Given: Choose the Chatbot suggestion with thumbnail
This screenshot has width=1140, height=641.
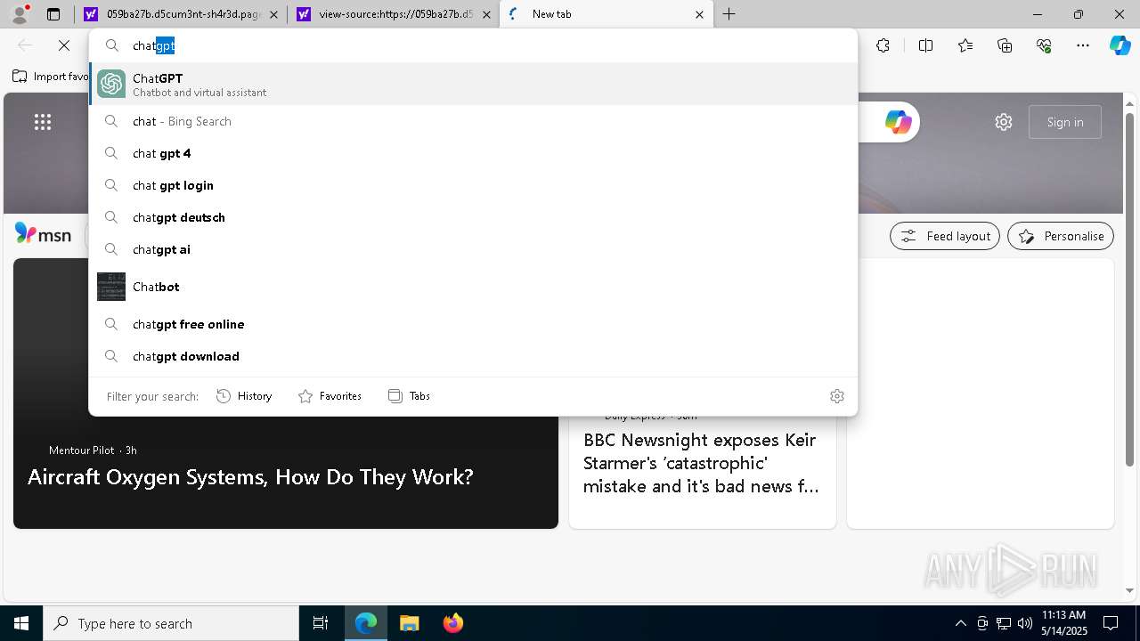Looking at the screenshot, I should click(x=473, y=287).
